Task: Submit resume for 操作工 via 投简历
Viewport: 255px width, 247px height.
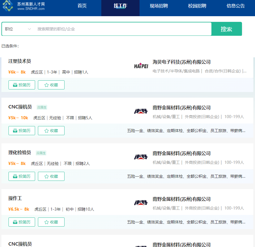Action: pyautogui.click(x=22, y=222)
